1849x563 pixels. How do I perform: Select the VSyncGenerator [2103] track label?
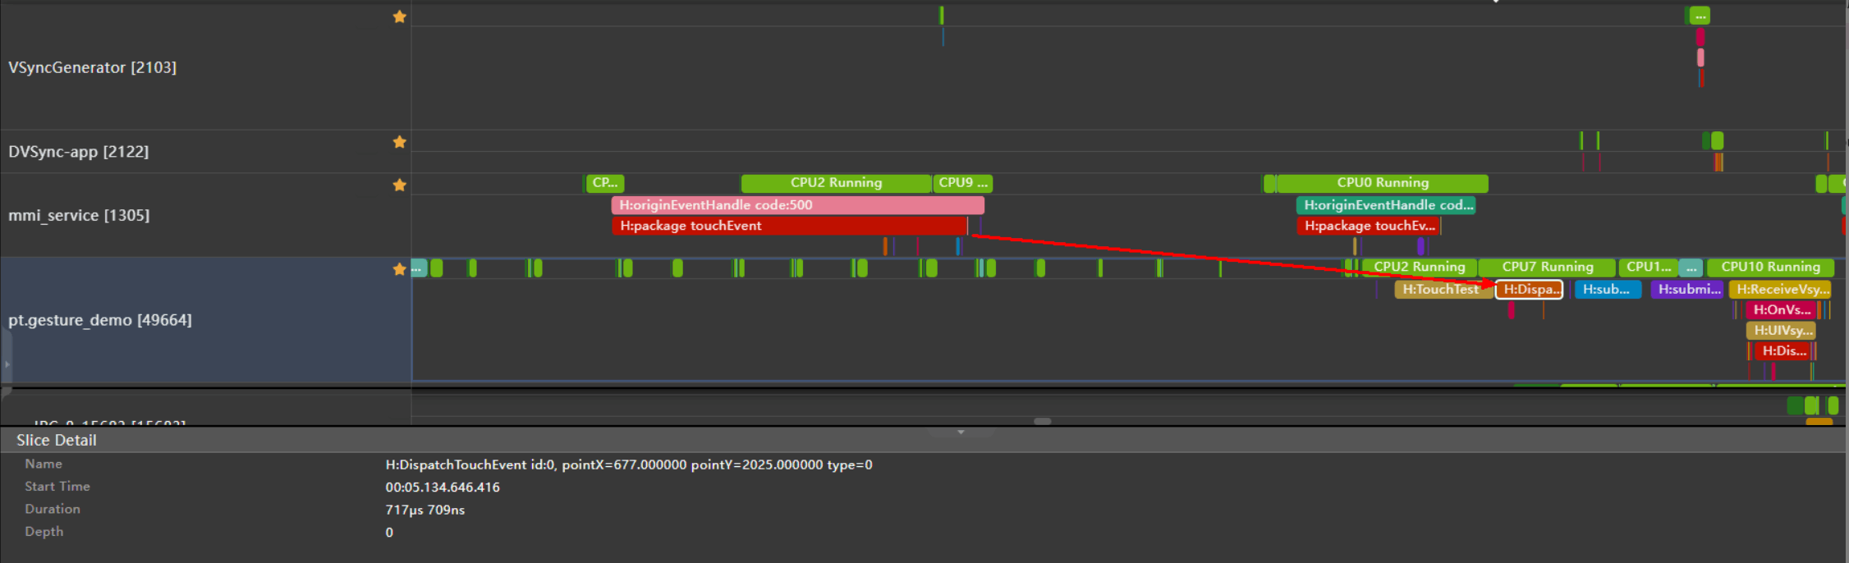point(92,67)
